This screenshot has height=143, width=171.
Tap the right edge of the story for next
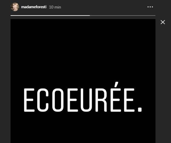click(149, 81)
